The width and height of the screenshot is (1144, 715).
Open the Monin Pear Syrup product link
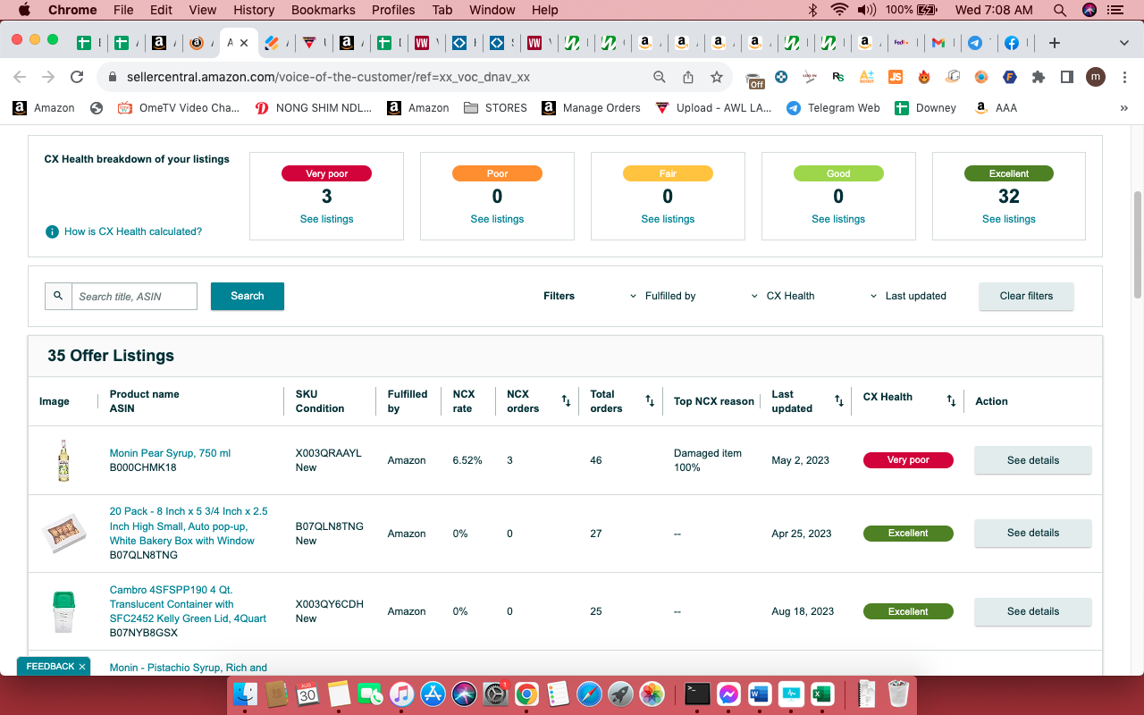click(x=170, y=453)
